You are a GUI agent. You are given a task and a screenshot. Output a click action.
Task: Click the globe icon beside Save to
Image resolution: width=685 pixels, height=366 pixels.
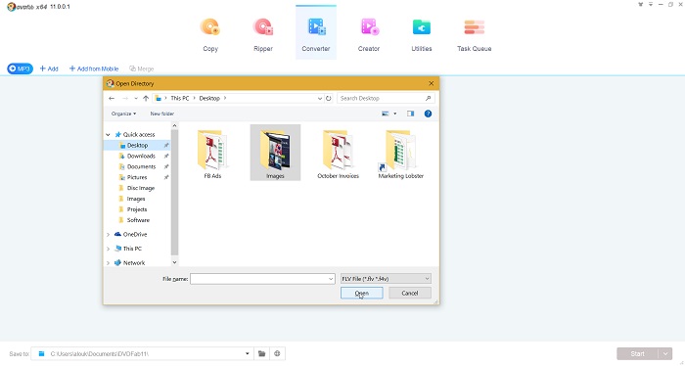point(277,354)
